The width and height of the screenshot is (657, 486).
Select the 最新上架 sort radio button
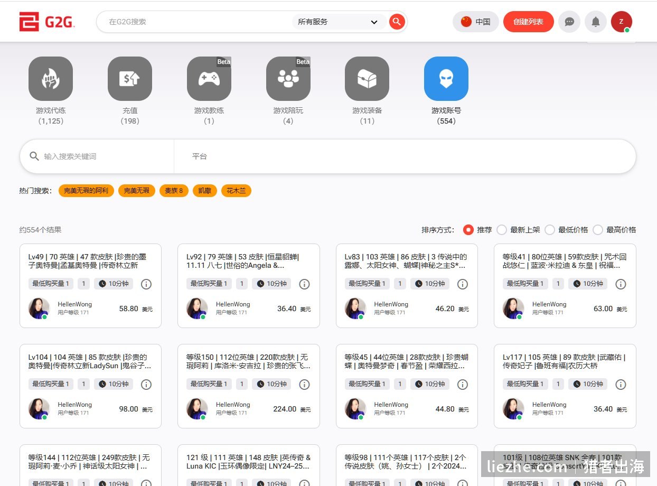point(502,230)
